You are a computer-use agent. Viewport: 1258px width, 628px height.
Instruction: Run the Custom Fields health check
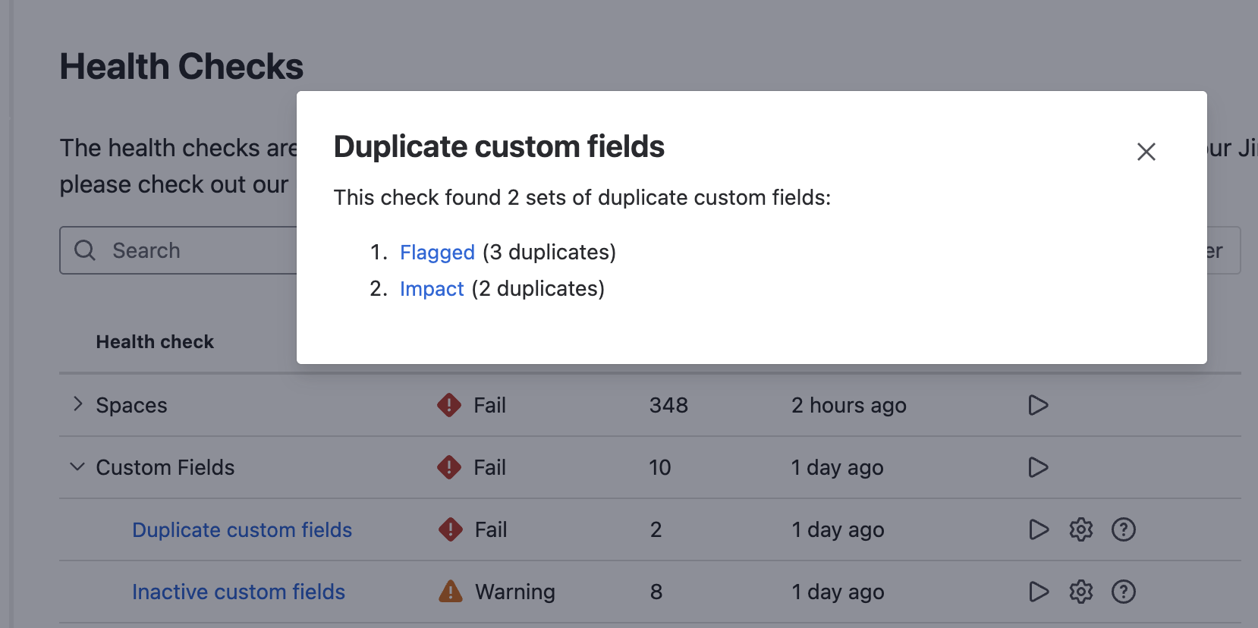pos(1038,467)
